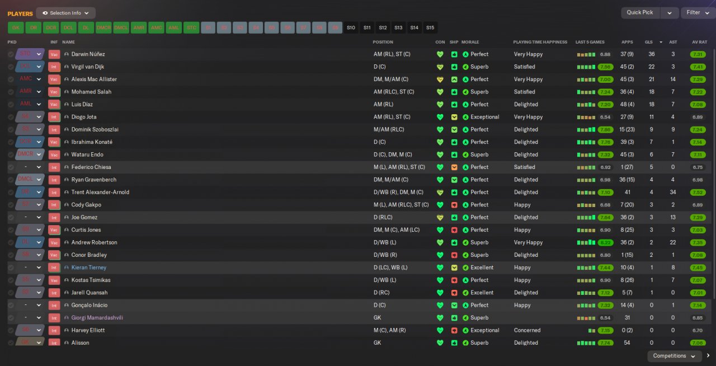
Task: Sort by the AV RAT column header
Action: coord(700,42)
